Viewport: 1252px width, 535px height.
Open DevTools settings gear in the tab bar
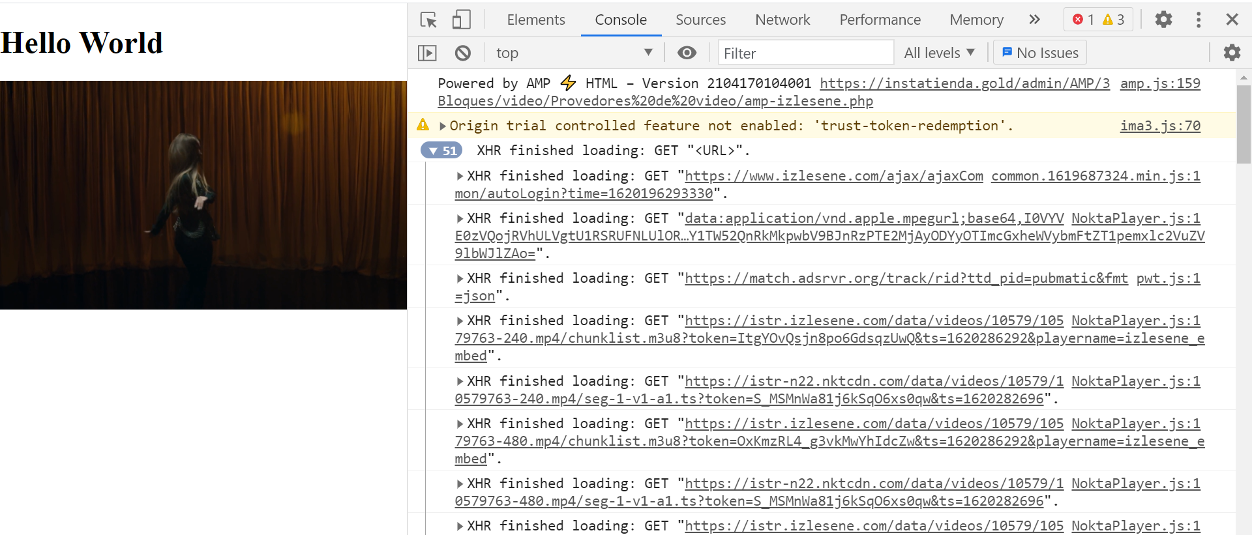point(1163,20)
